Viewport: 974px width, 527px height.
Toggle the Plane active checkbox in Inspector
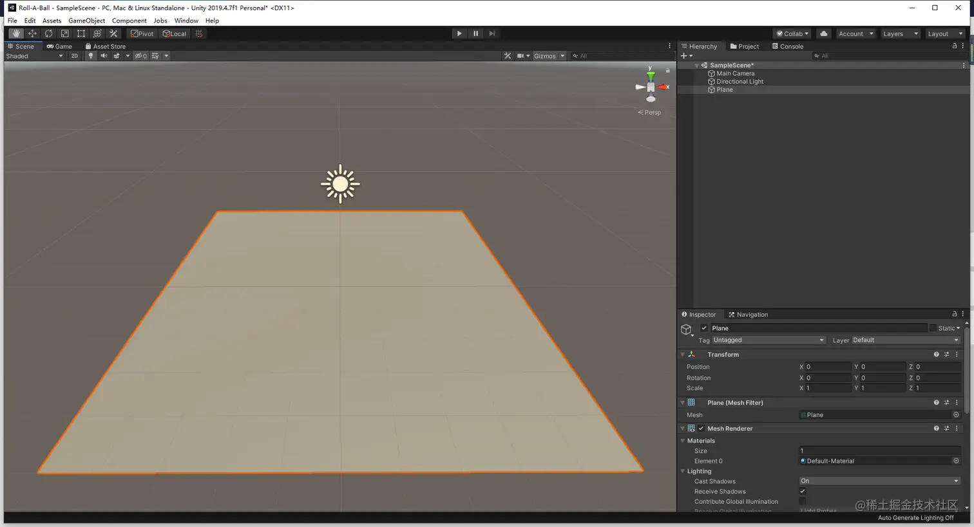(704, 328)
